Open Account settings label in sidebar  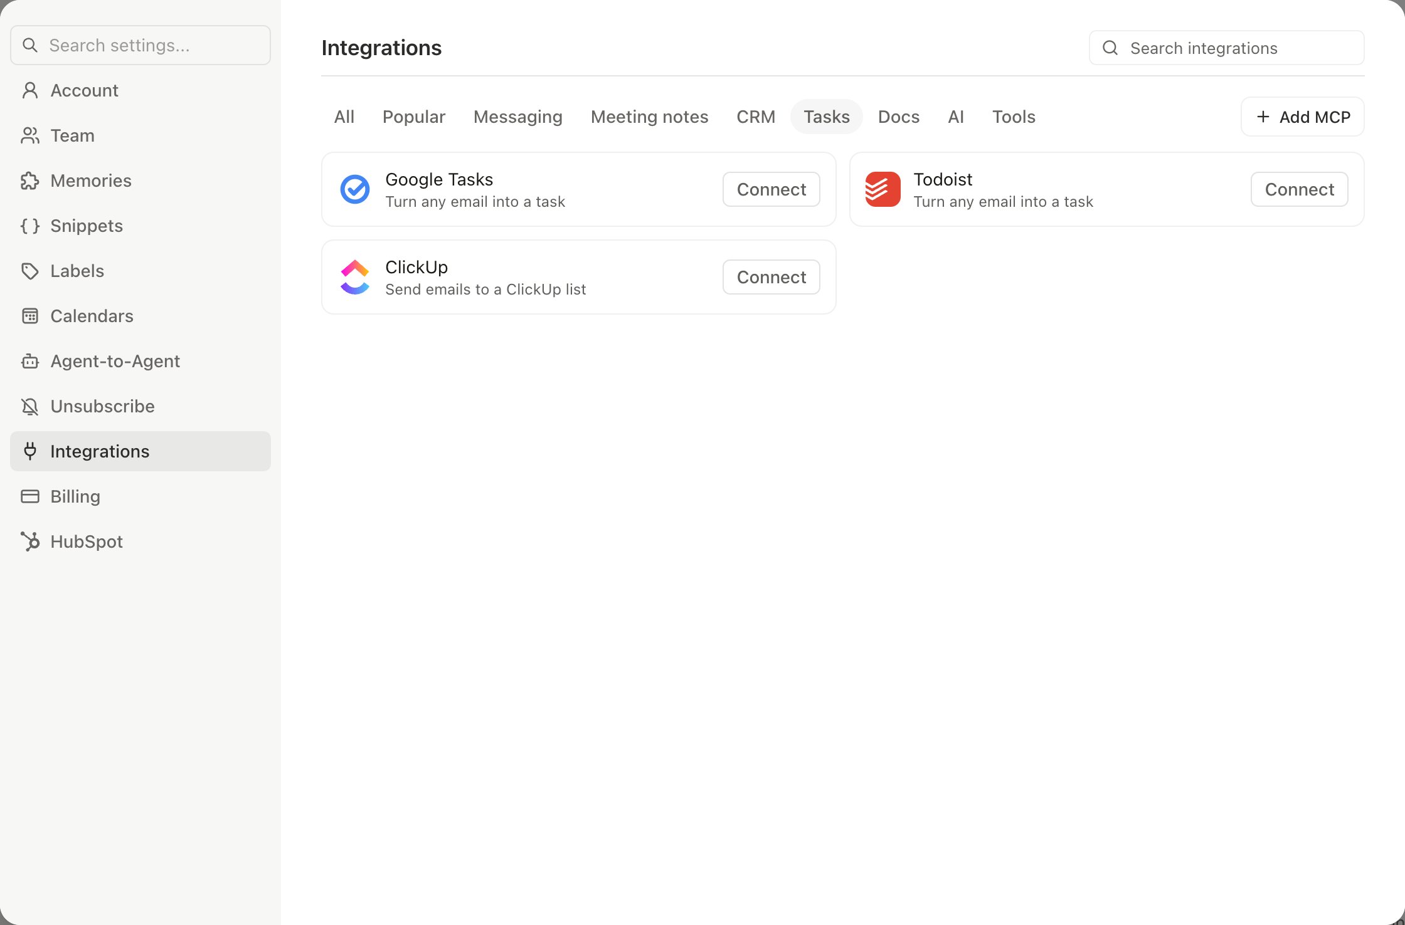(84, 90)
